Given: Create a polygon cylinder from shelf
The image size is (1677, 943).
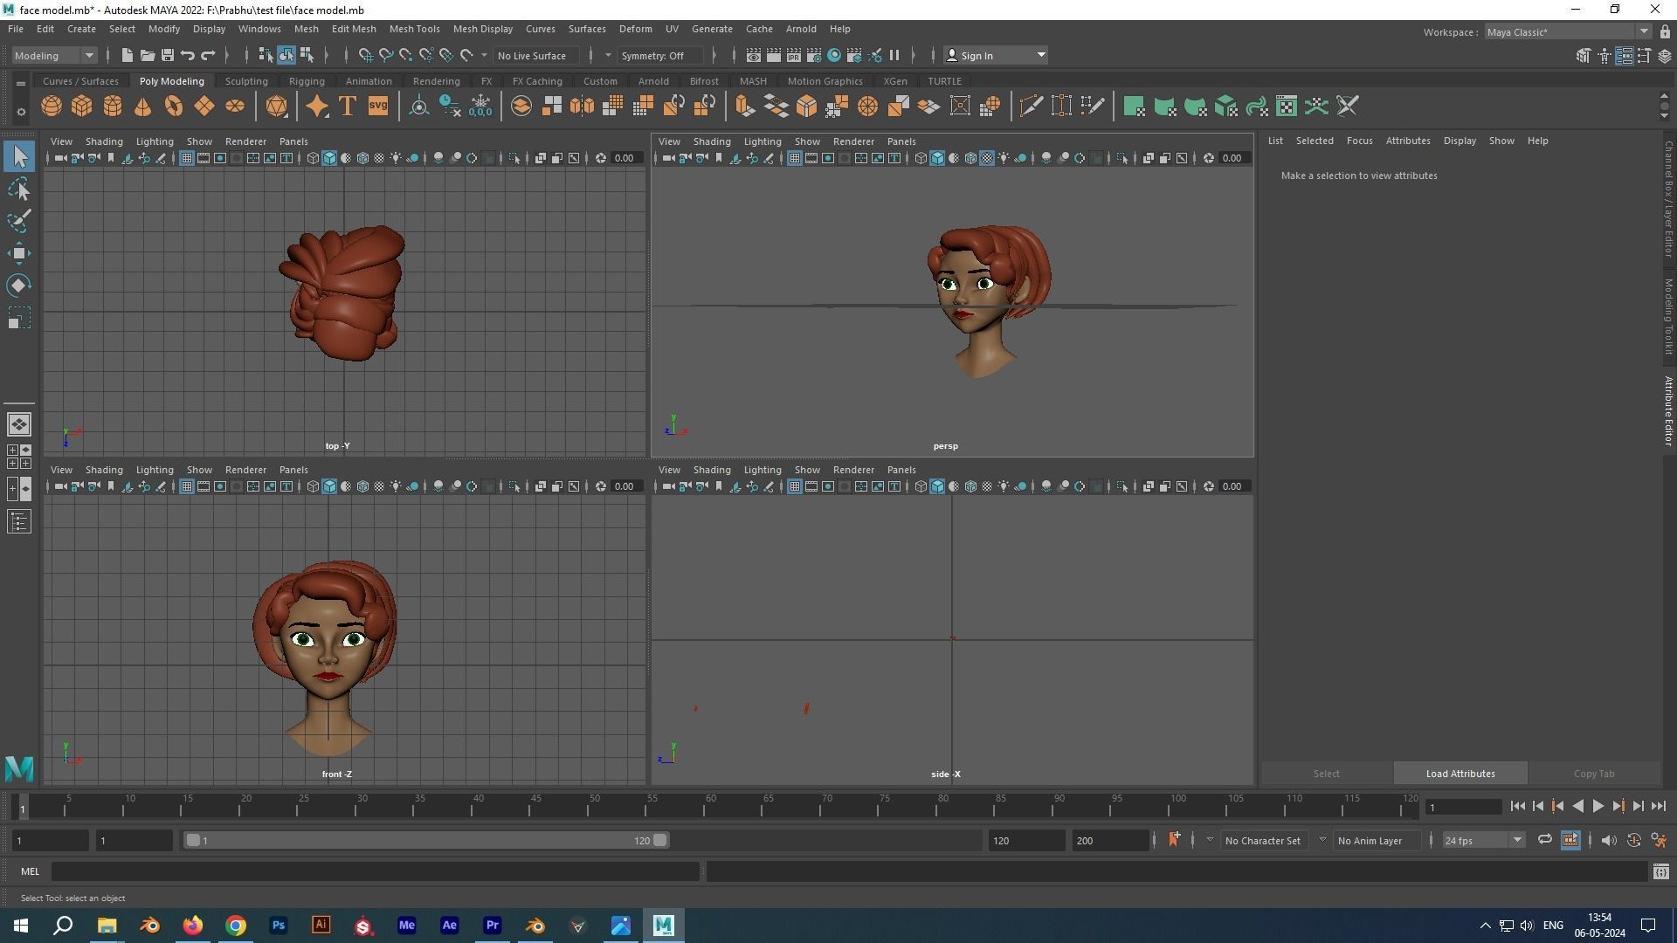Looking at the screenshot, I should [113, 107].
